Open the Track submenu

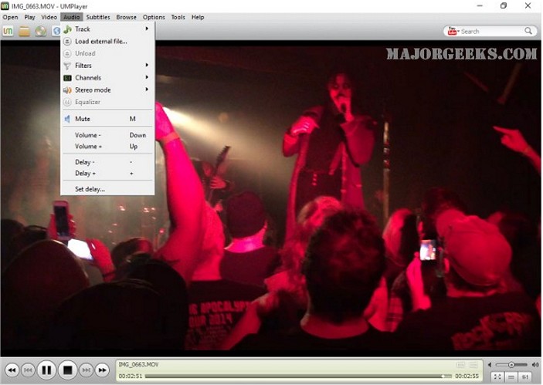coord(107,29)
